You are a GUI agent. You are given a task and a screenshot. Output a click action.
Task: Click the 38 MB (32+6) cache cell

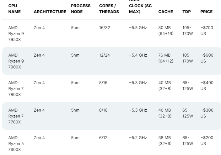point(166,141)
